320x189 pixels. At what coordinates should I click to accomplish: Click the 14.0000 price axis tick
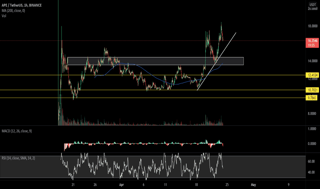312,61
